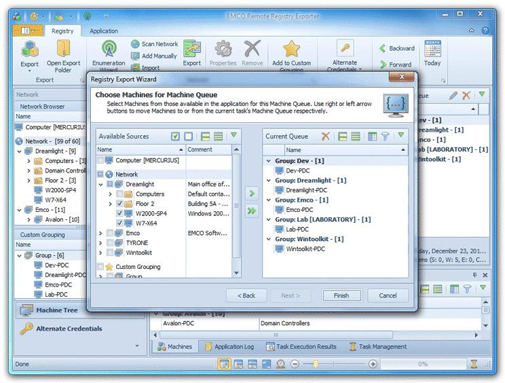Click the column chooser icon in Current Queue
This screenshot has width=505, height=383.
point(373,136)
